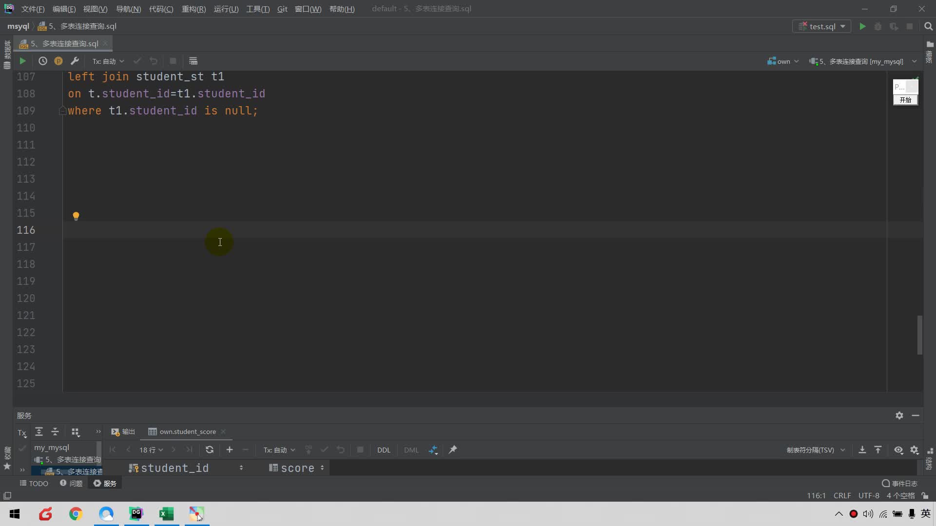Screen dimensions: 936x526
Task: Open 事件日志 event log
Action: [899, 483]
